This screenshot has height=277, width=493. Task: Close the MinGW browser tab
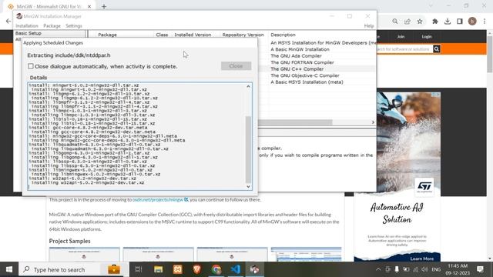coord(89,6)
